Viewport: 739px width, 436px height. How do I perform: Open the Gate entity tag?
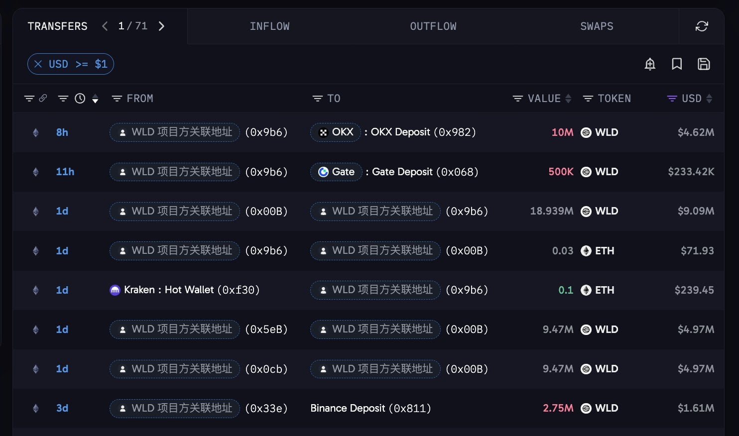pos(336,172)
